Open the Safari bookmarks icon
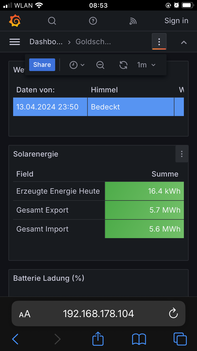197x351 pixels. point(139,339)
